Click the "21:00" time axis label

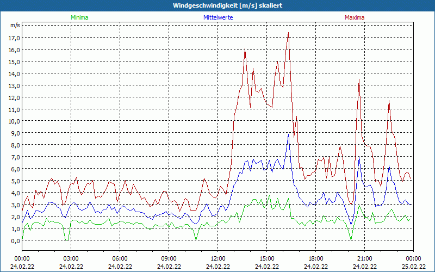pyautogui.click(x=364, y=259)
